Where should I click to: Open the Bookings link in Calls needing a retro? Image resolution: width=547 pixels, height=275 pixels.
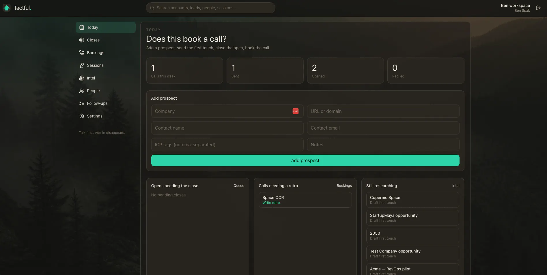344,186
